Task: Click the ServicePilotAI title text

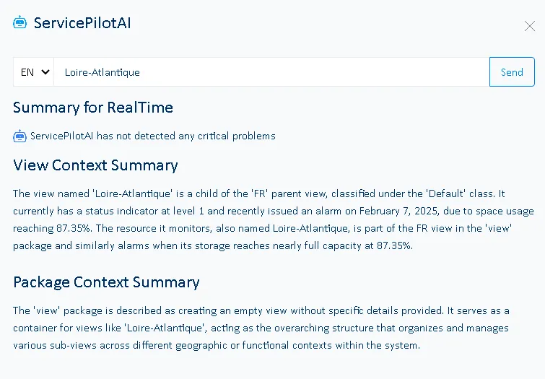Action: 82,22
